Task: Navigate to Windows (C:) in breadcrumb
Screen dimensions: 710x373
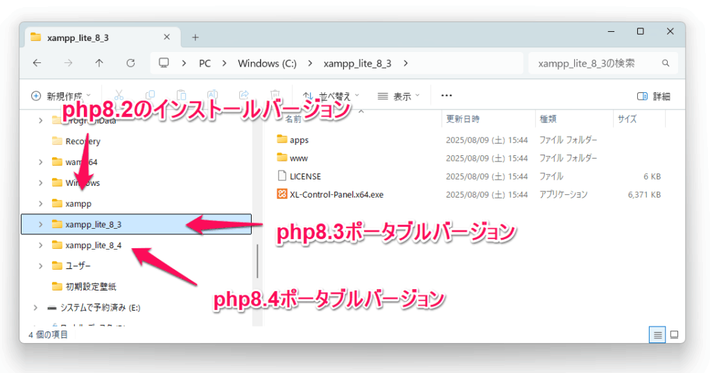Action: [267, 63]
